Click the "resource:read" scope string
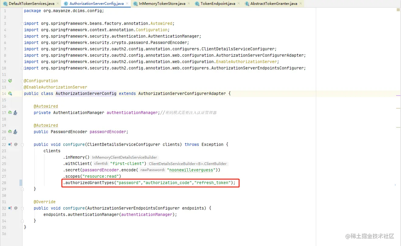401x246 pixels. pos(101,176)
